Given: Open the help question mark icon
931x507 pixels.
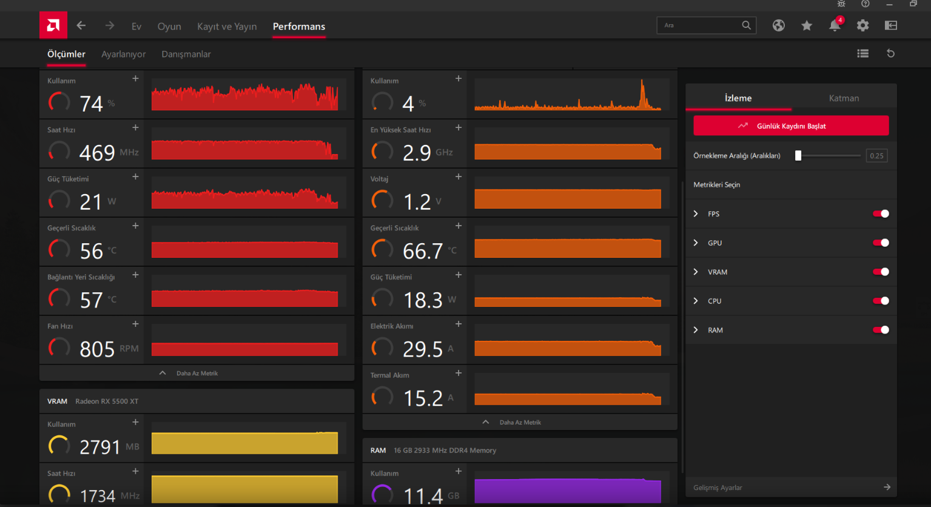Looking at the screenshot, I should point(865,4).
